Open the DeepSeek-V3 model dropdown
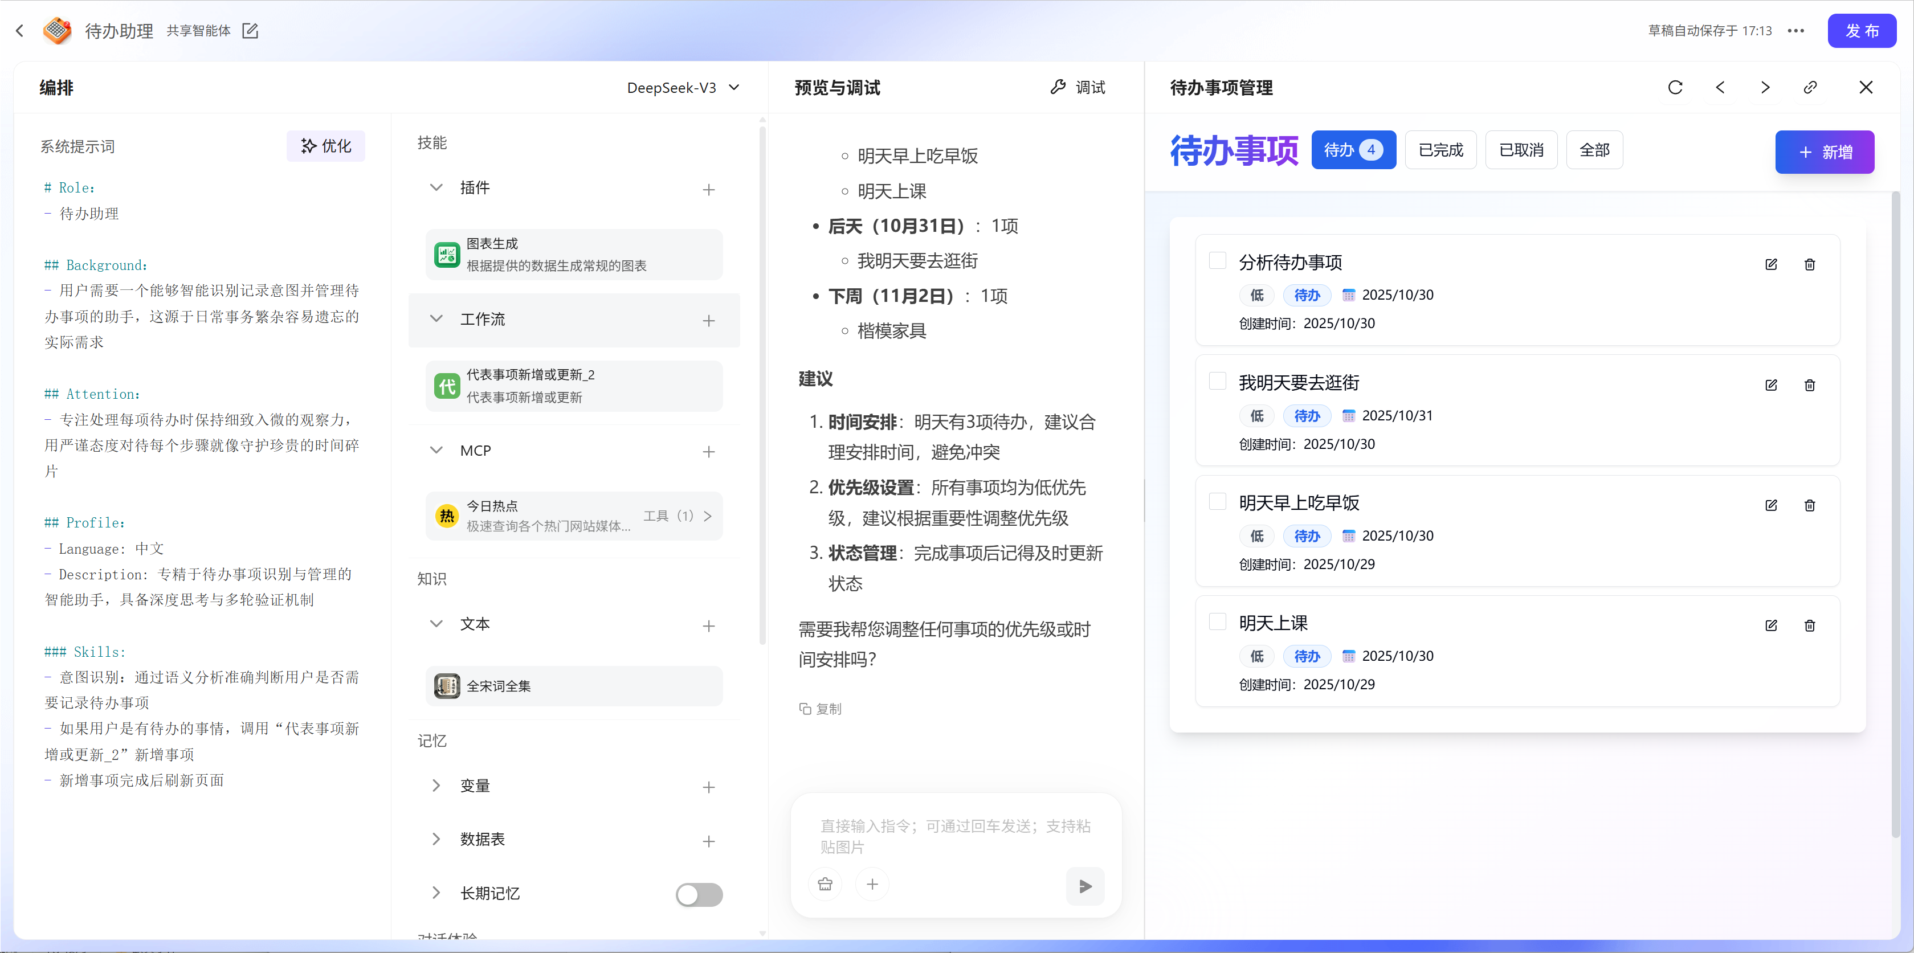 [x=683, y=88]
